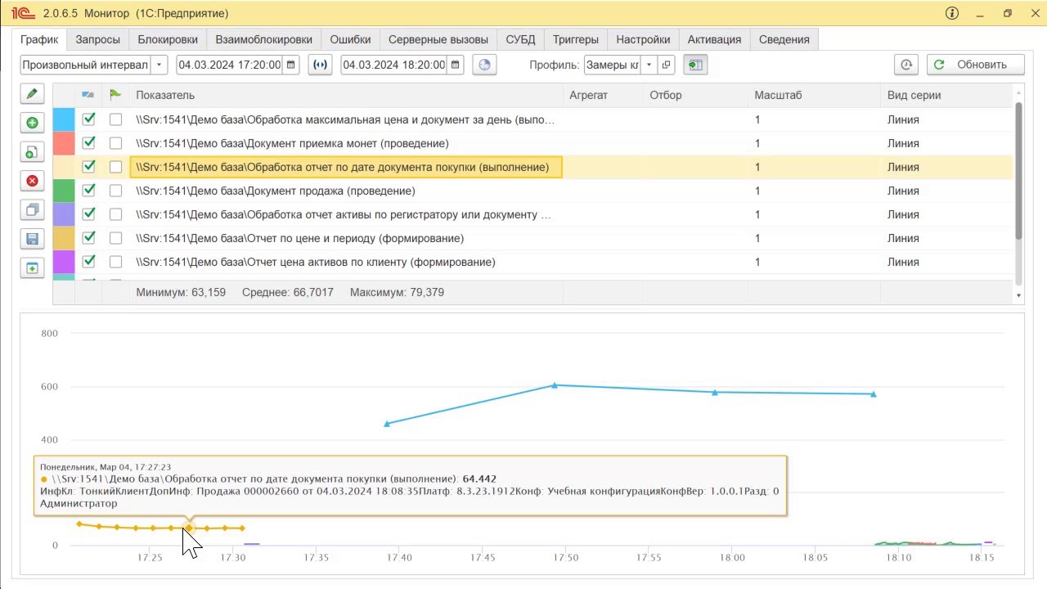The height and width of the screenshot is (589, 1047).
Task: Switch to the Серверные вызовы tab
Action: pyautogui.click(x=438, y=39)
